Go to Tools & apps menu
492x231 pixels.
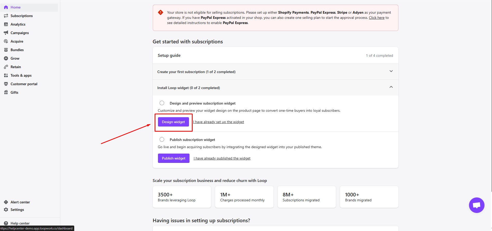point(21,75)
